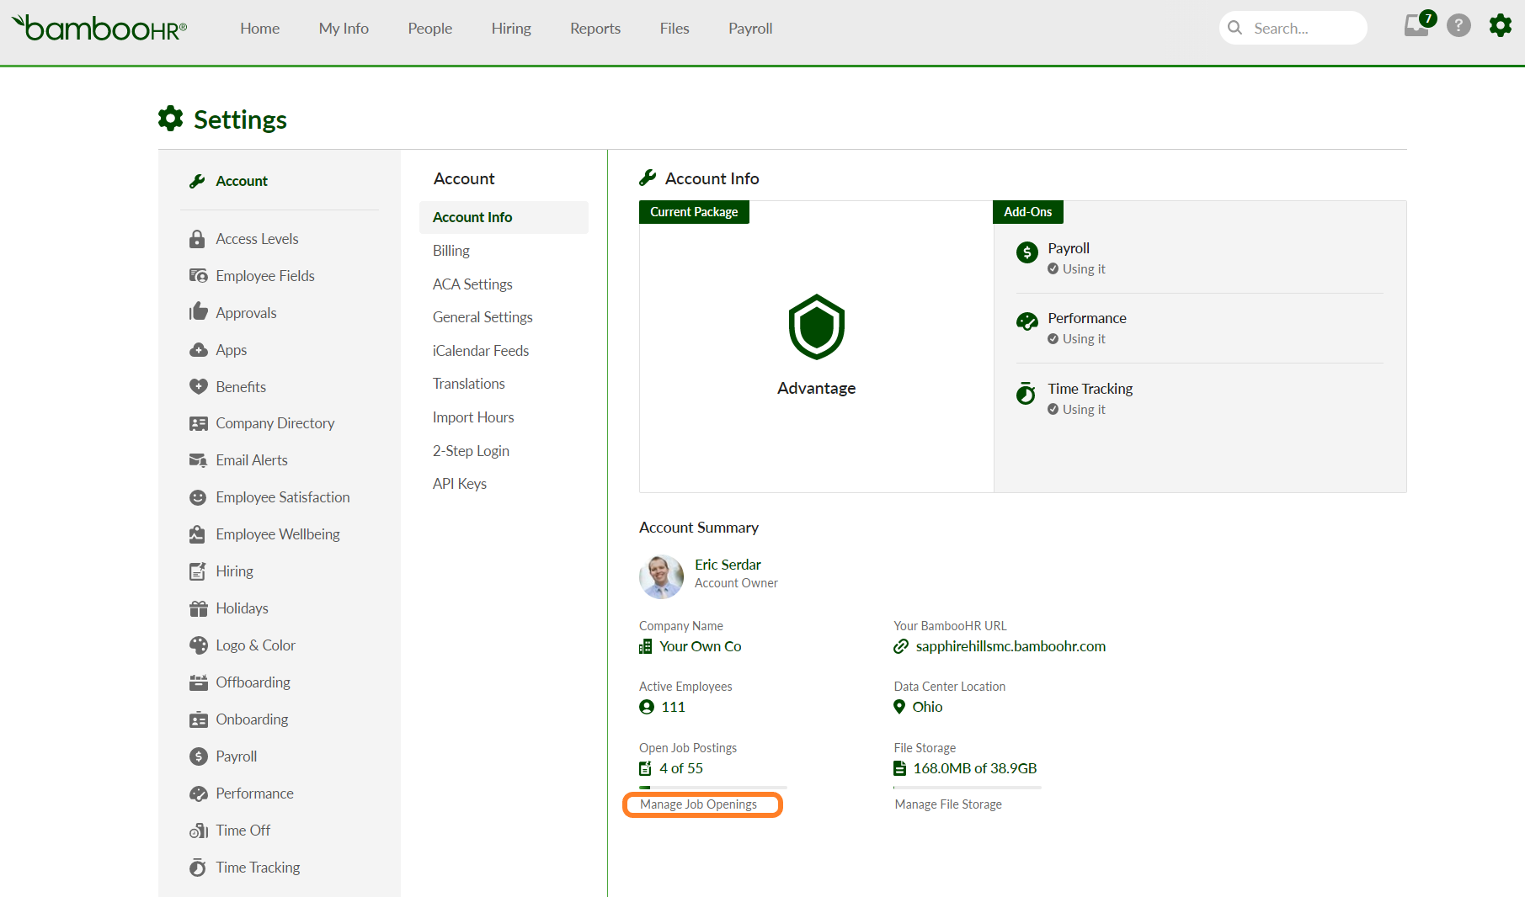Click the Payroll dollar icon in sidebar
Image resolution: width=1525 pixels, height=897 pixels.
point(198,756)
